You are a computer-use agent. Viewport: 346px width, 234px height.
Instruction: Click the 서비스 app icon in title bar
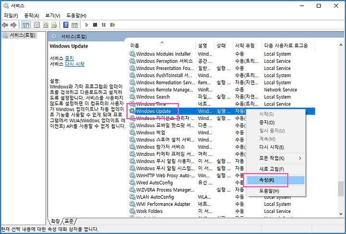(6, 6)
